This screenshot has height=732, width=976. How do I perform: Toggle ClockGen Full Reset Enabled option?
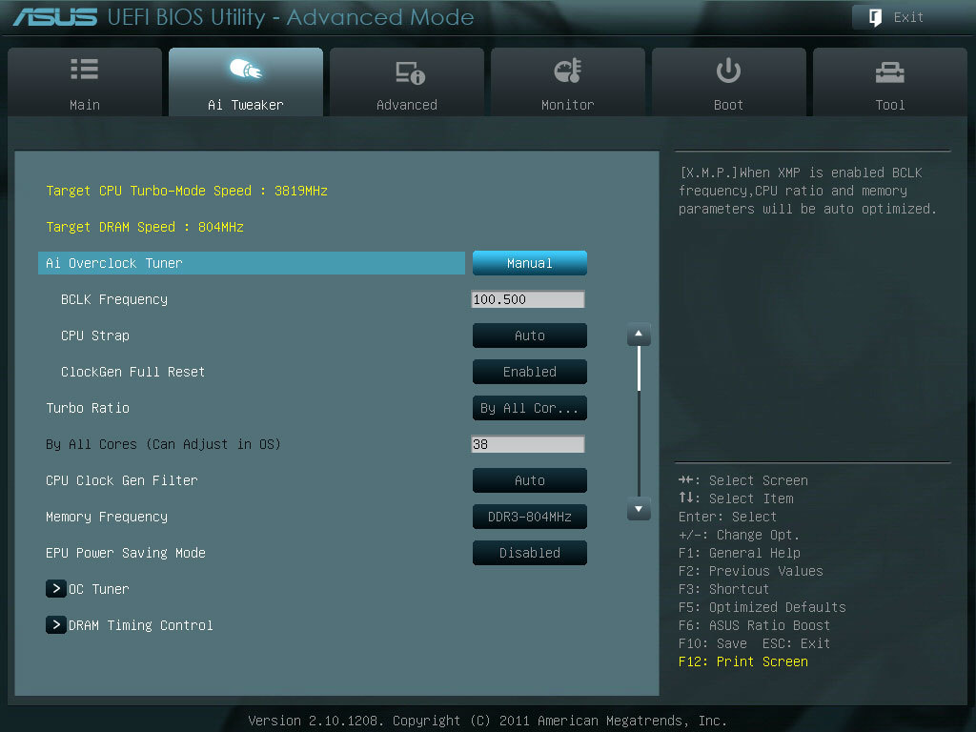(530, 372)
